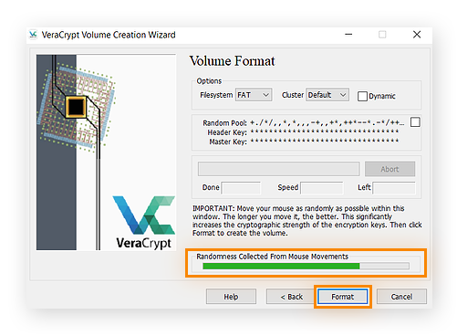The height and width of the screenshot is (336, 457).
Task: Click the Header Key asterisks
Action: click(325, 131)
